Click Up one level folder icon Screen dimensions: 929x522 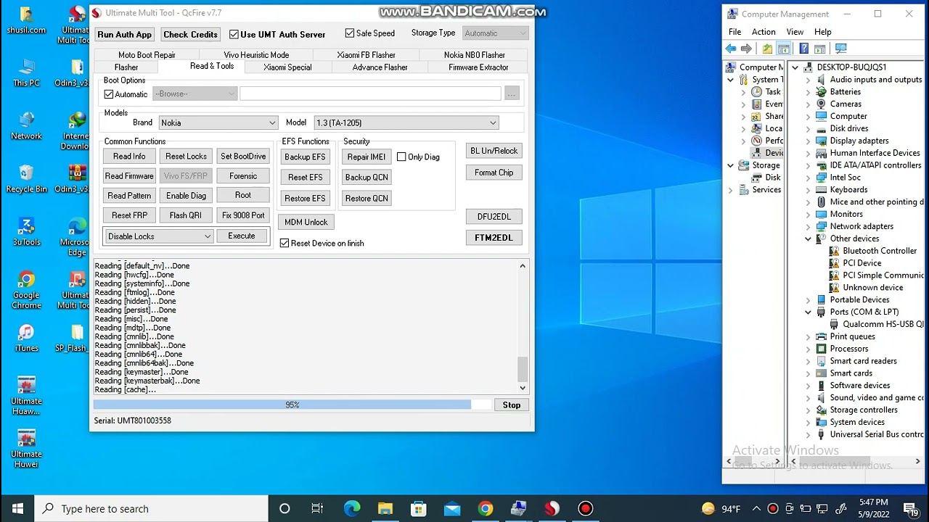(x=768, y=49)
